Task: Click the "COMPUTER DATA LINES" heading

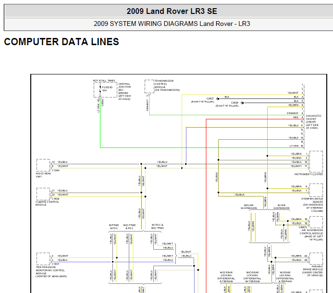Action: click(62, 42)
